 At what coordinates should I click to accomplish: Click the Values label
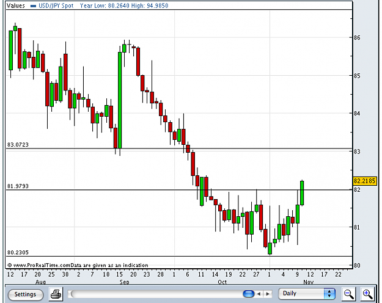16,5
